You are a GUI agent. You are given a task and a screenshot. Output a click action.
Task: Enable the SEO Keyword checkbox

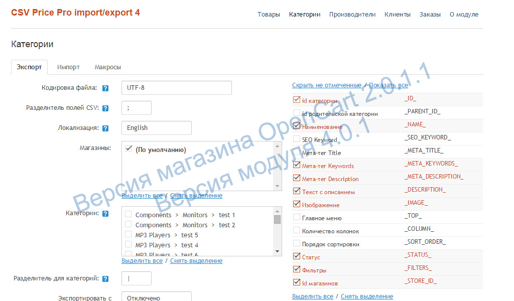pyautogui.click(x=297, y=139)
